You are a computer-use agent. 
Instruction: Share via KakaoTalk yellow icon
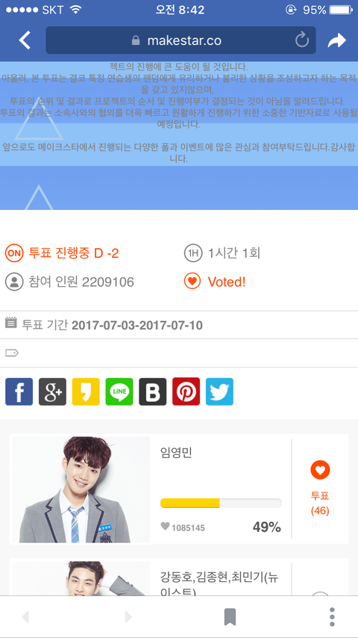86,391
